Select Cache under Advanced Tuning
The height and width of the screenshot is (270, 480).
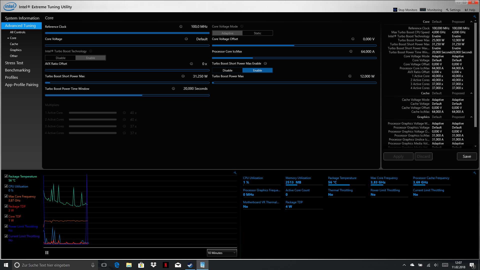(14, 44)
